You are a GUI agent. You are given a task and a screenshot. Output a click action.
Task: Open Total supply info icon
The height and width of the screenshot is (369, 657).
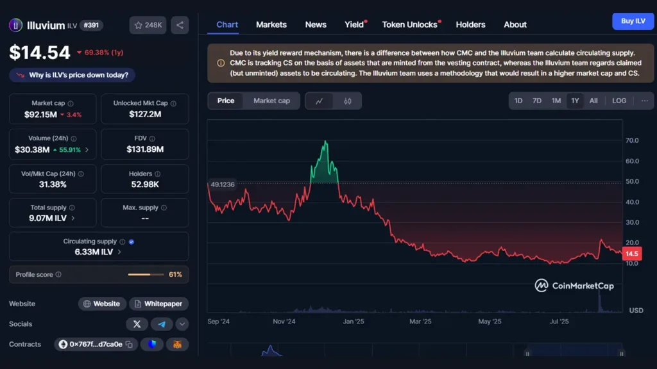72,208
